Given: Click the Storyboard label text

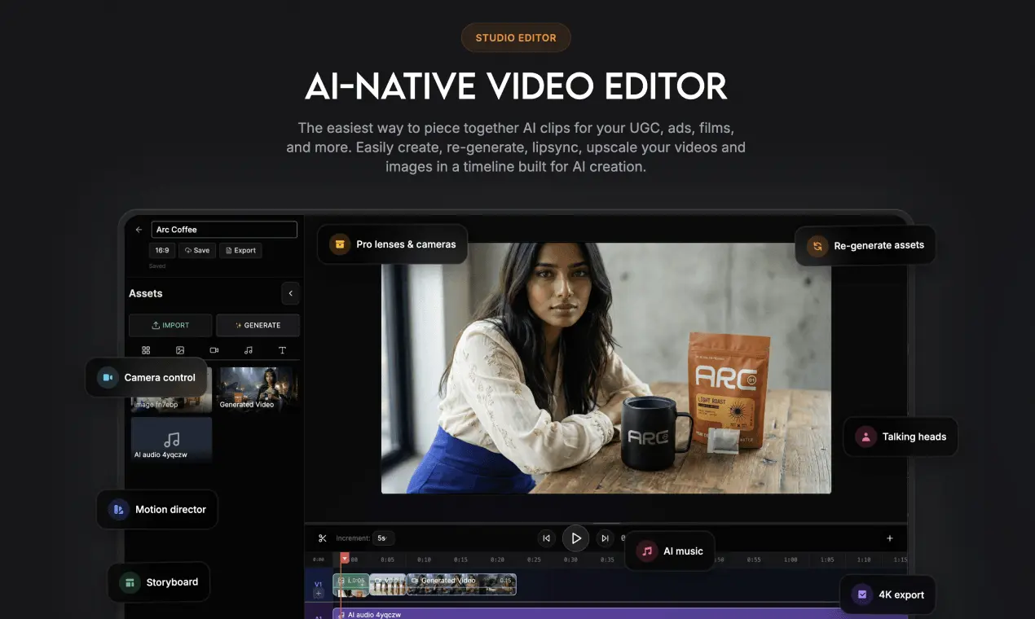Looking at the screenshot, I should 172,582.
